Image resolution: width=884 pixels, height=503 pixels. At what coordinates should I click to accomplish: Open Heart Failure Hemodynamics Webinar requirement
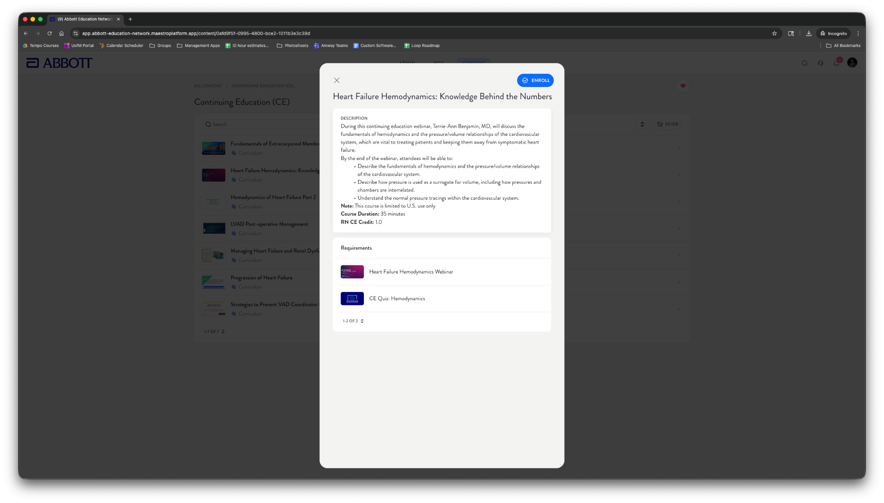(x=411, y=272)
